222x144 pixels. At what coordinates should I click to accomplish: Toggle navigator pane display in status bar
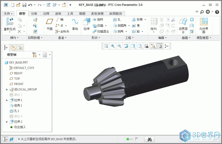5,139
